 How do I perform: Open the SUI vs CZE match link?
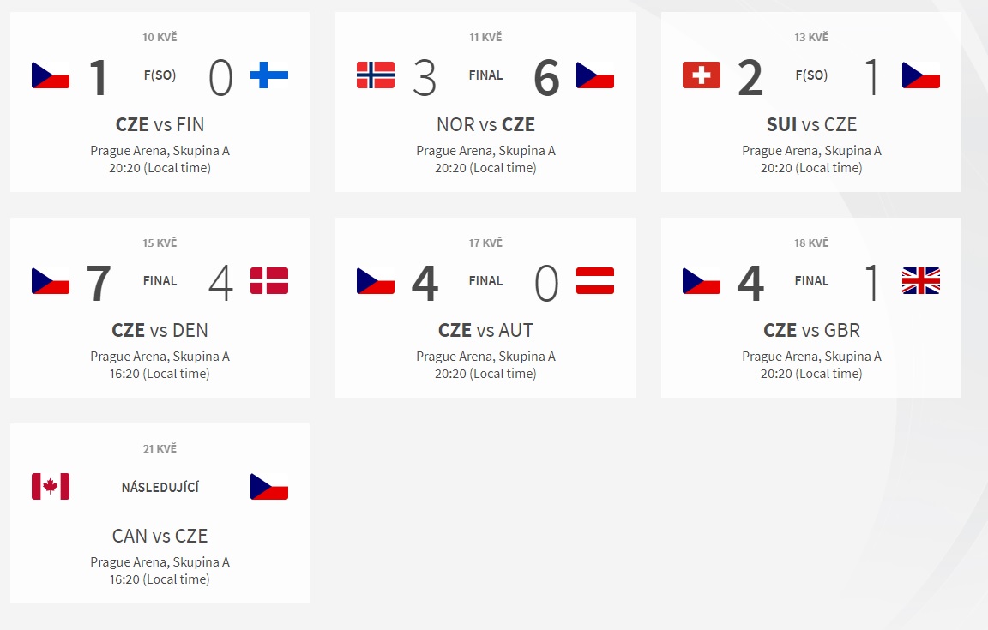click(811, 125)
